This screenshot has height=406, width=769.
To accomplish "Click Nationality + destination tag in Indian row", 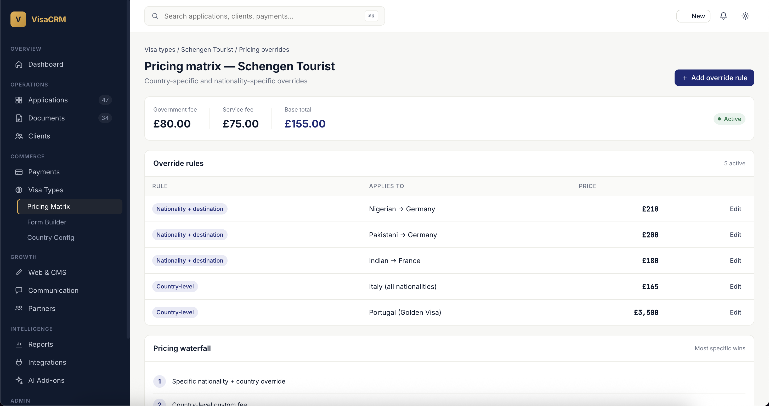I will point(190,261).
